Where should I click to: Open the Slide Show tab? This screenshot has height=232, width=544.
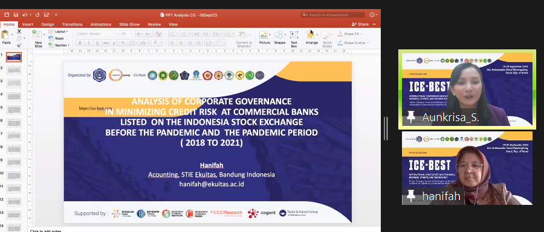click(x=129, y=25)
